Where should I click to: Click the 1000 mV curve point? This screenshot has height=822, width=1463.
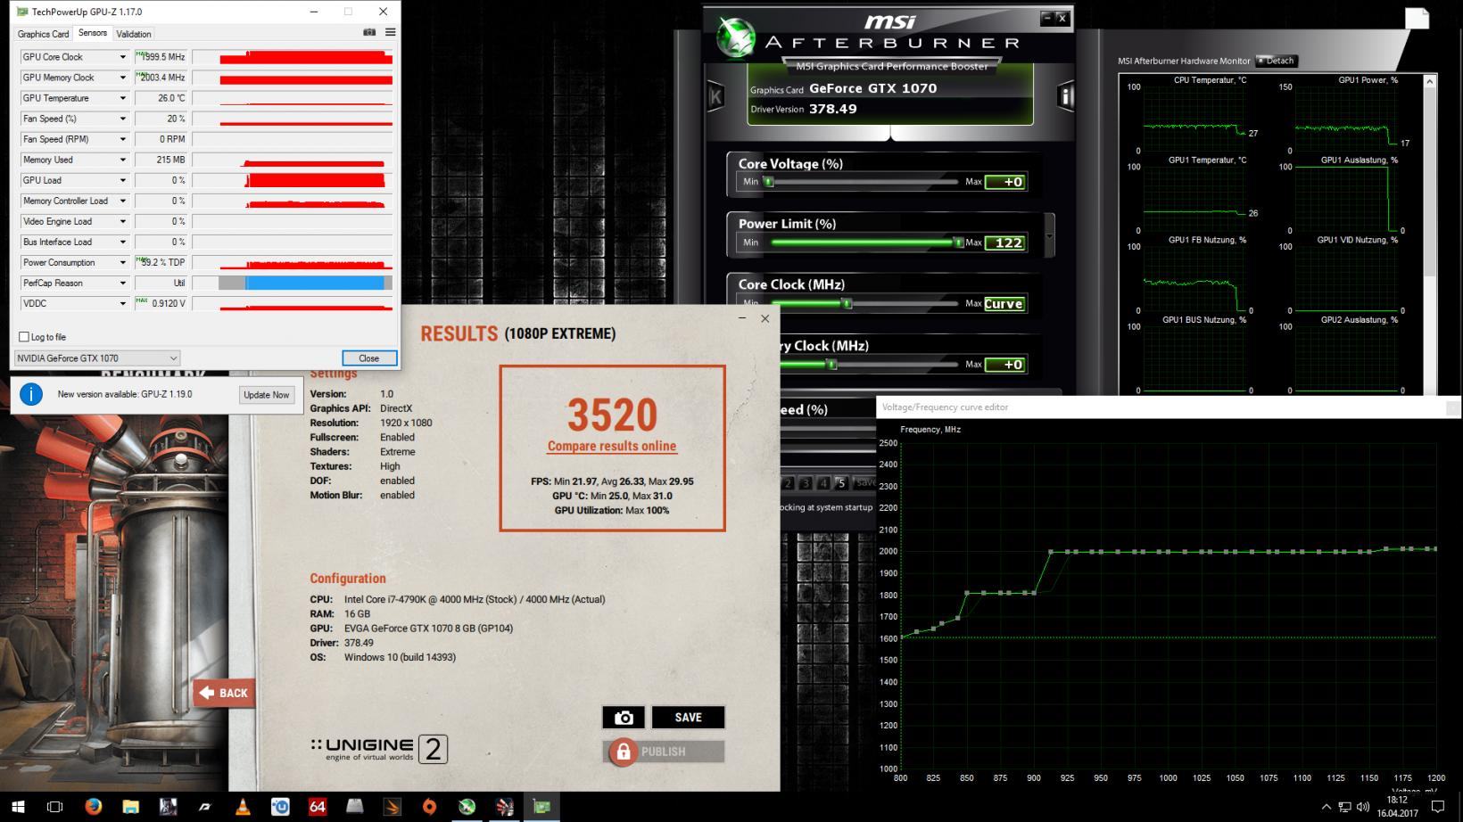(1169, 552)
